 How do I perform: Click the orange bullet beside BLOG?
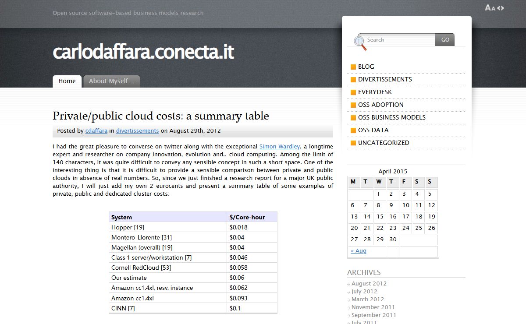point(353,67)
